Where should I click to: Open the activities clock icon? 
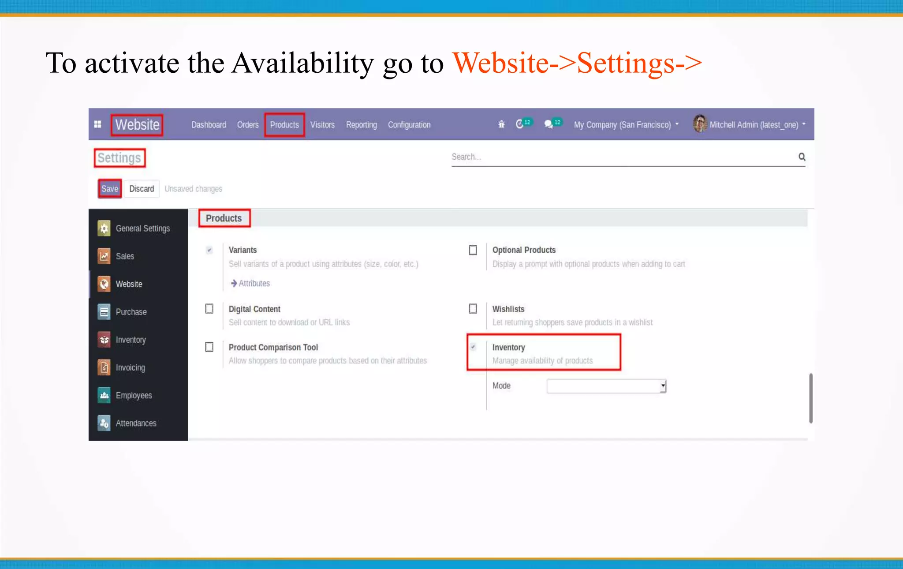point(519,124)
